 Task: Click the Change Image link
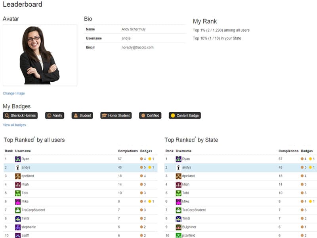14,94
